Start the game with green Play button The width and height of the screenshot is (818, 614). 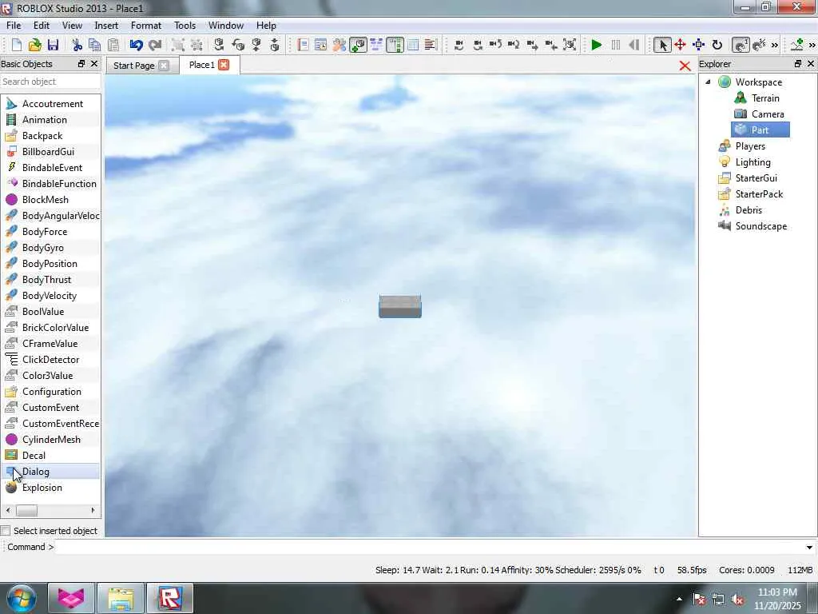coord(596,45)
